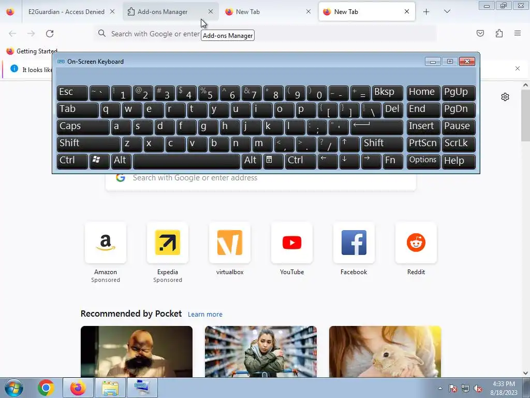Click the muted volume tray icon
Screen dimensions: 530x398
click(478, 389)
